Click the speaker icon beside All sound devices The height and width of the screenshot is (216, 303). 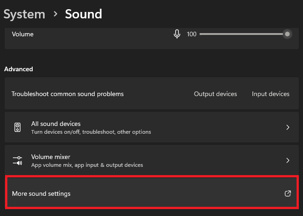click(x=17, y=127)
